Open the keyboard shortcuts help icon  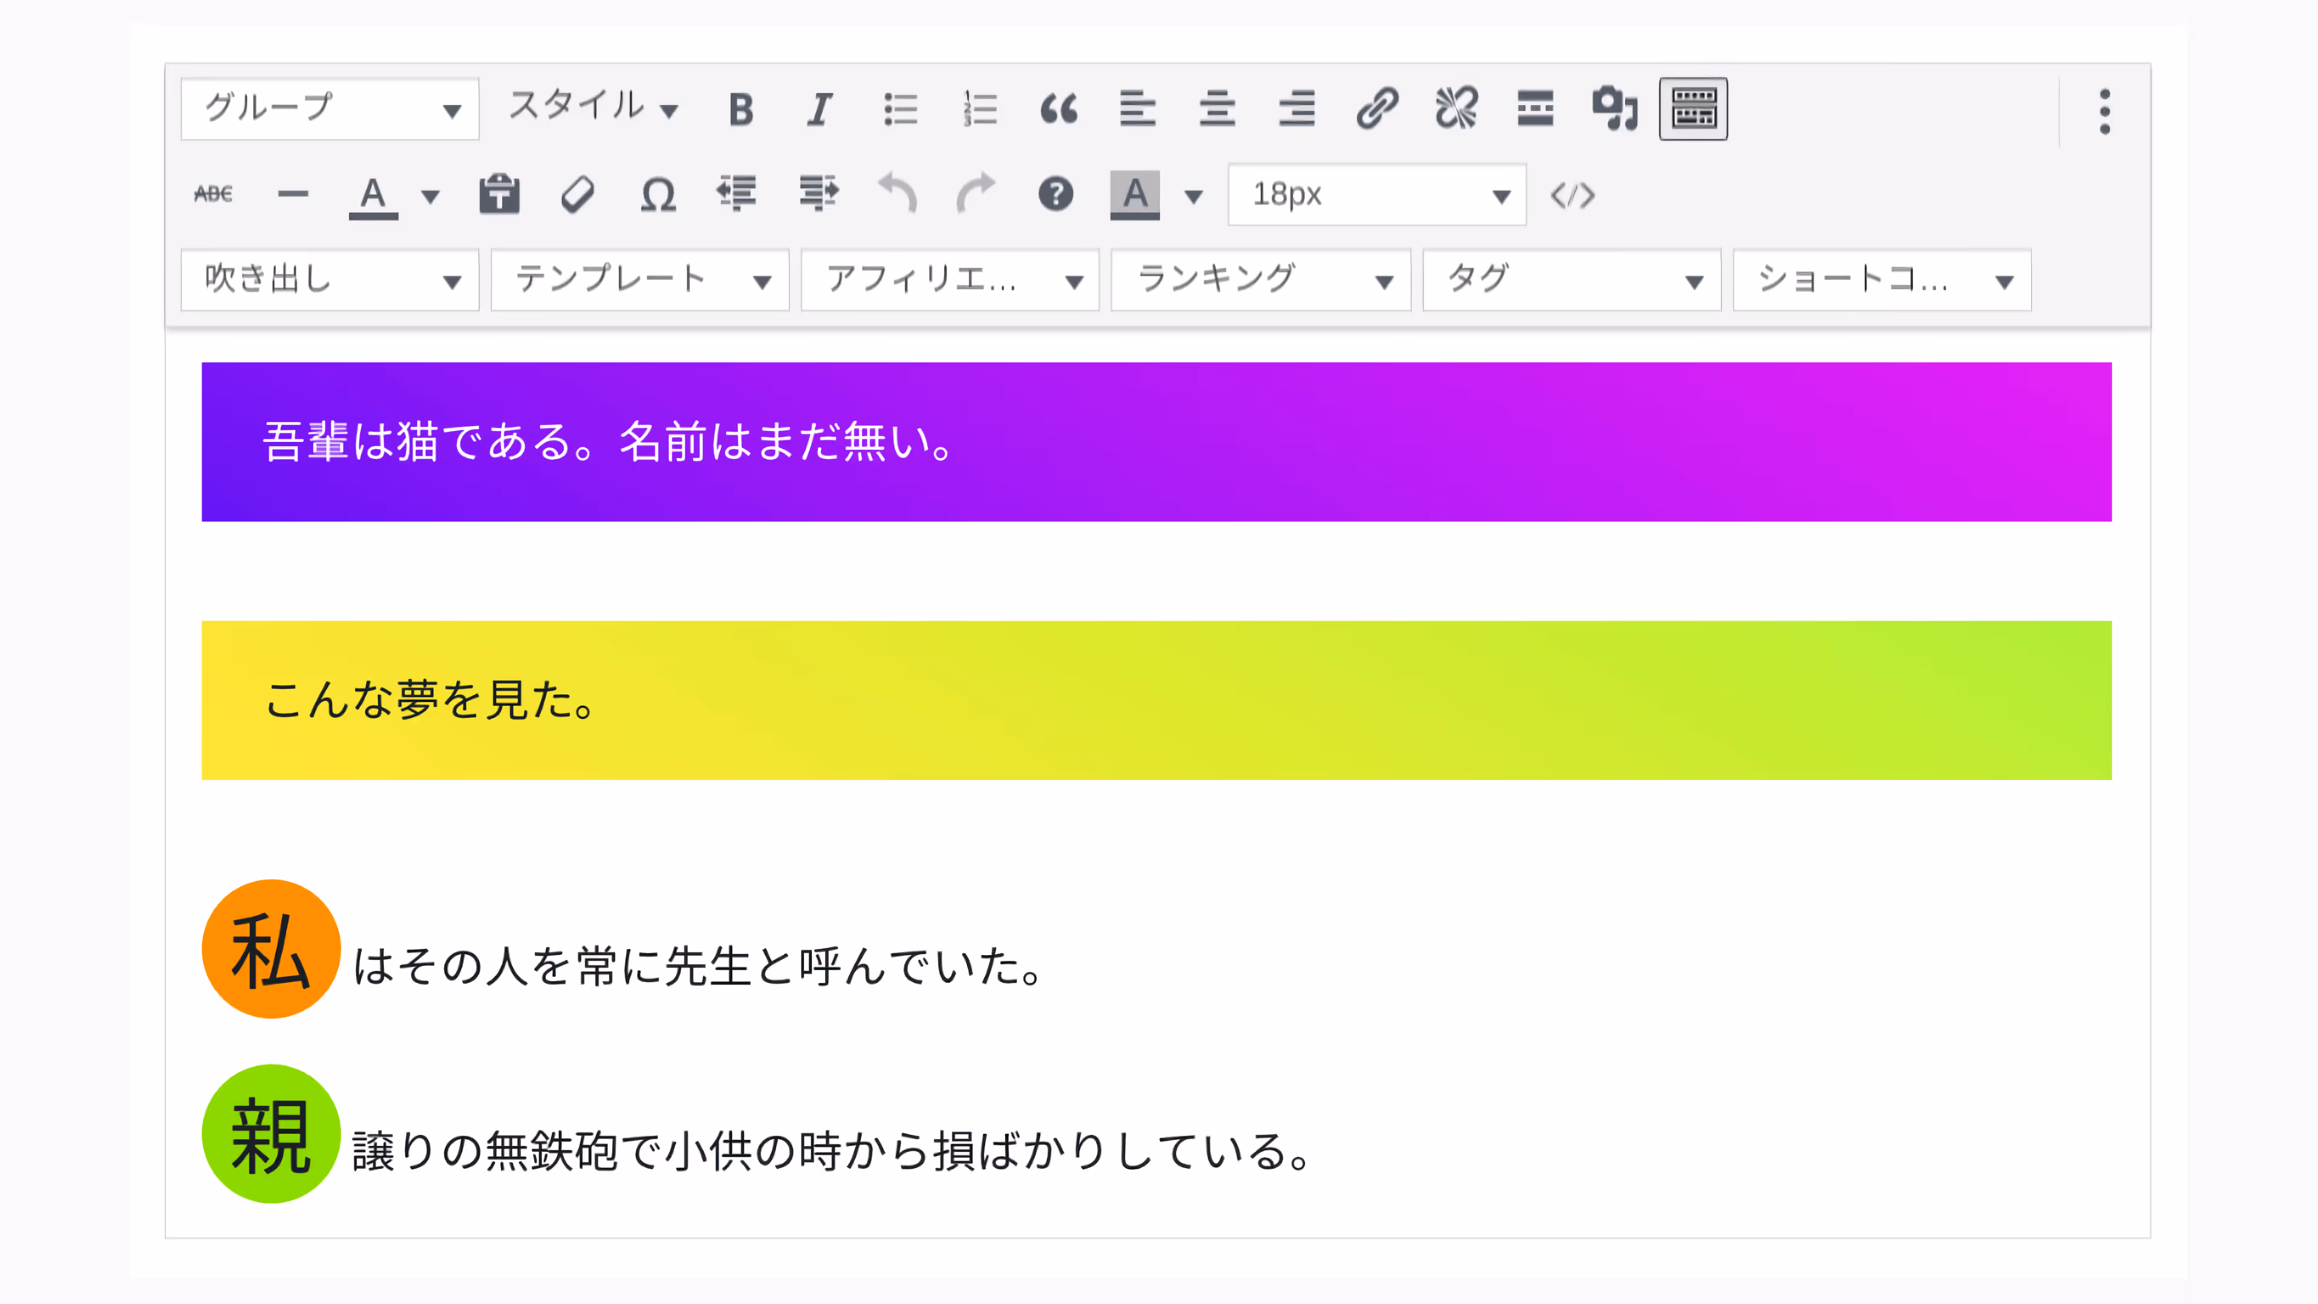pyautogui.click(x=1056, y=194)
